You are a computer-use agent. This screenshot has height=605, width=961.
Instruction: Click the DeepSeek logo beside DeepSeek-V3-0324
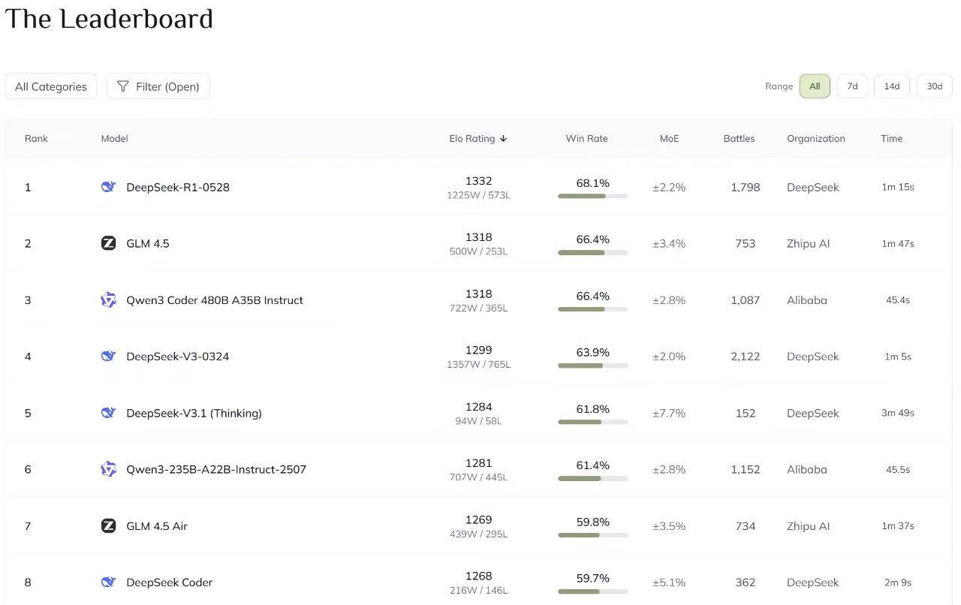tap(109, 356)
